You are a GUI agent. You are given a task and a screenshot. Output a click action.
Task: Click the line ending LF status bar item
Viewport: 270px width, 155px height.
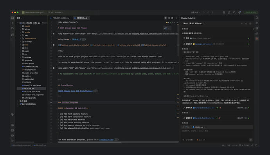(x=229, y=145)
